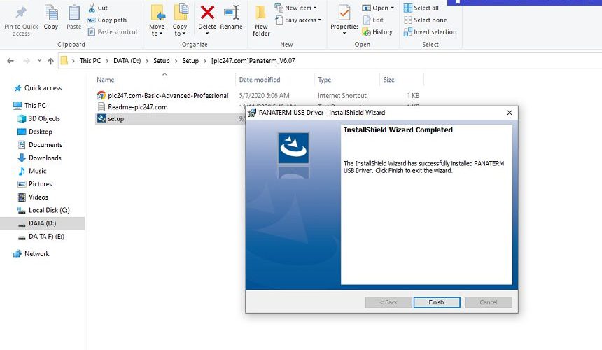Screen dimensions: 602x350
Task: Open the Copy to dropdown
Action: point(180,30)
